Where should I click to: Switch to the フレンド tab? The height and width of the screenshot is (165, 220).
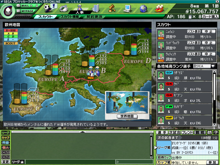187,132
